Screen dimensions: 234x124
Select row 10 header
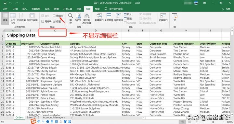point(3,68)
